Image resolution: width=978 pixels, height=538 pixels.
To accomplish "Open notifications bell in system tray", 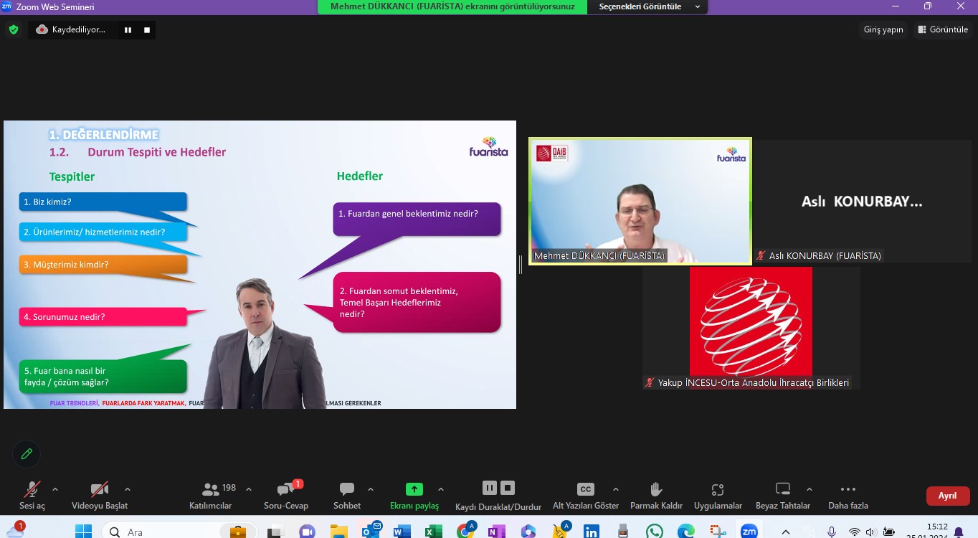I will click(959, 532).
